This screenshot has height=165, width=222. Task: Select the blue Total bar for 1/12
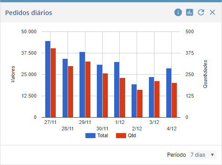117,90
